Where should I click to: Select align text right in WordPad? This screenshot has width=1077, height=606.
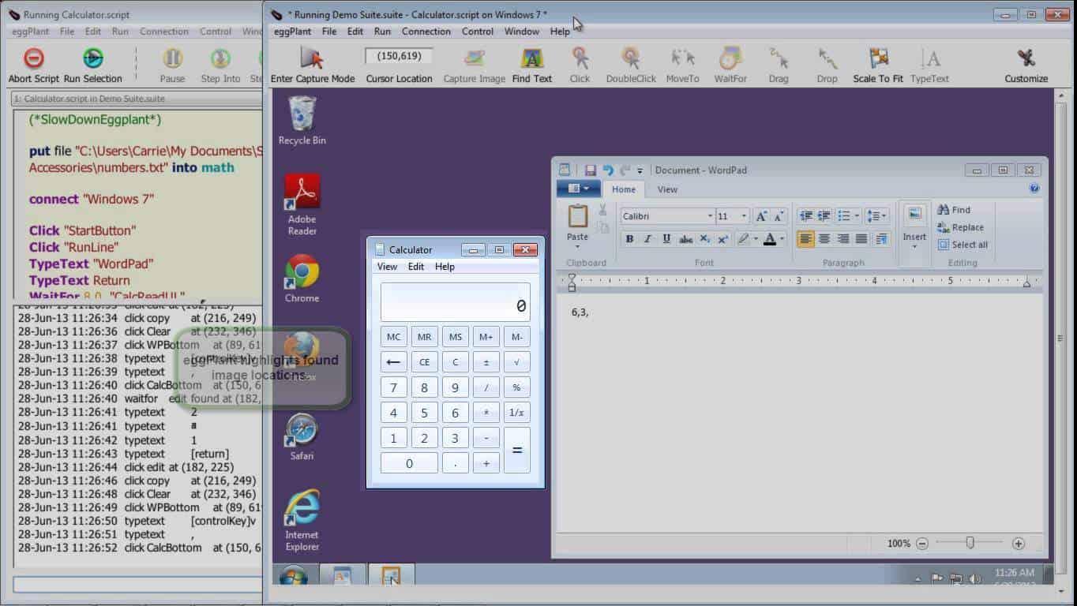(x=843, y=239)
